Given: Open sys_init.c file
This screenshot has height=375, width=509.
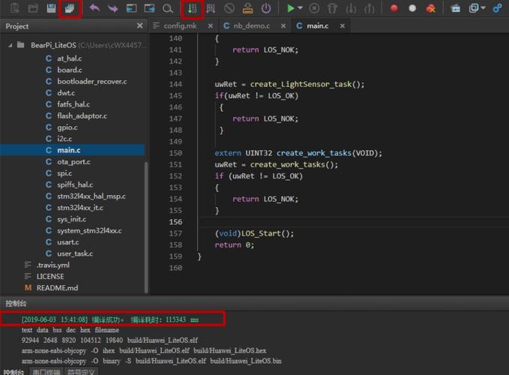Looking at the screenshot, I should tap(72, 219).
